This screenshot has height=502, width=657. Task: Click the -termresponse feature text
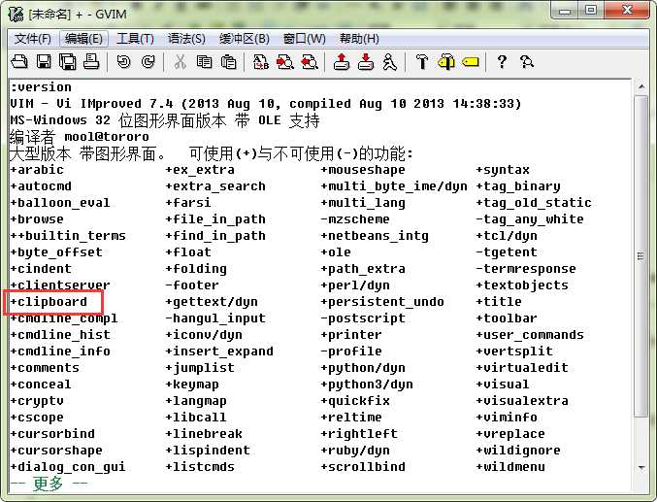(526, 269)
